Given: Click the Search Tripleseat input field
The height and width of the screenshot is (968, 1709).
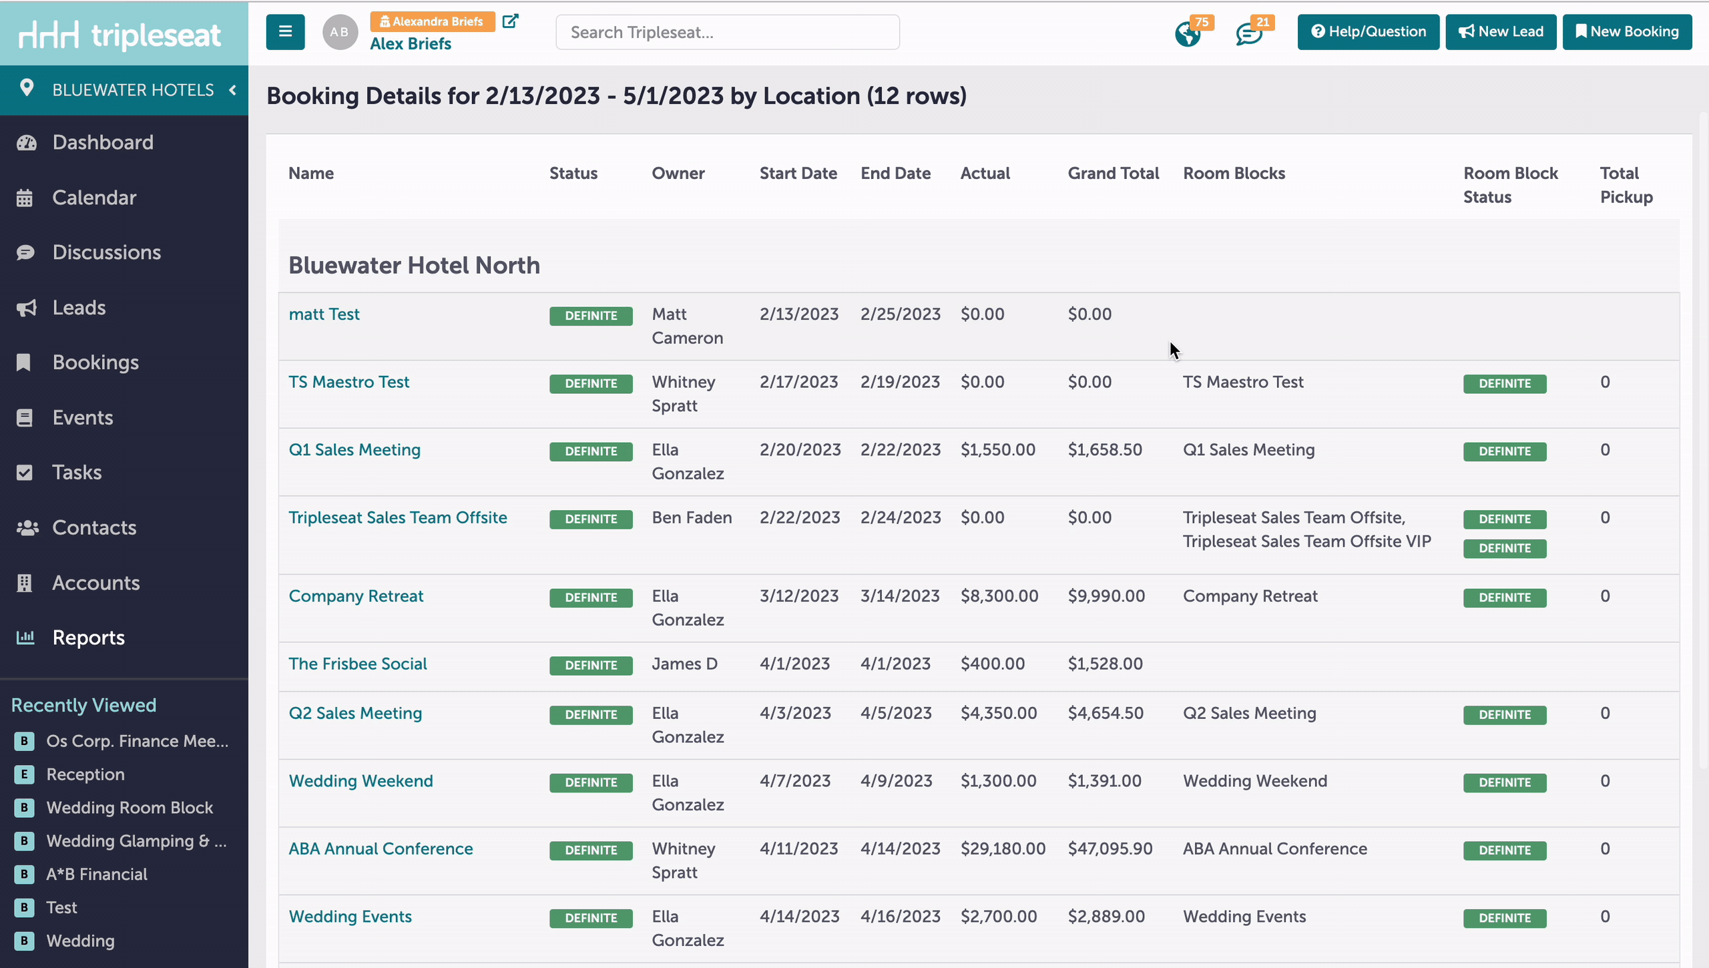Looking at the screenshot, I should (728, 32).
